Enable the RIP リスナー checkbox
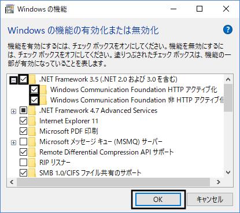240x213 pixels. (24, 163)
